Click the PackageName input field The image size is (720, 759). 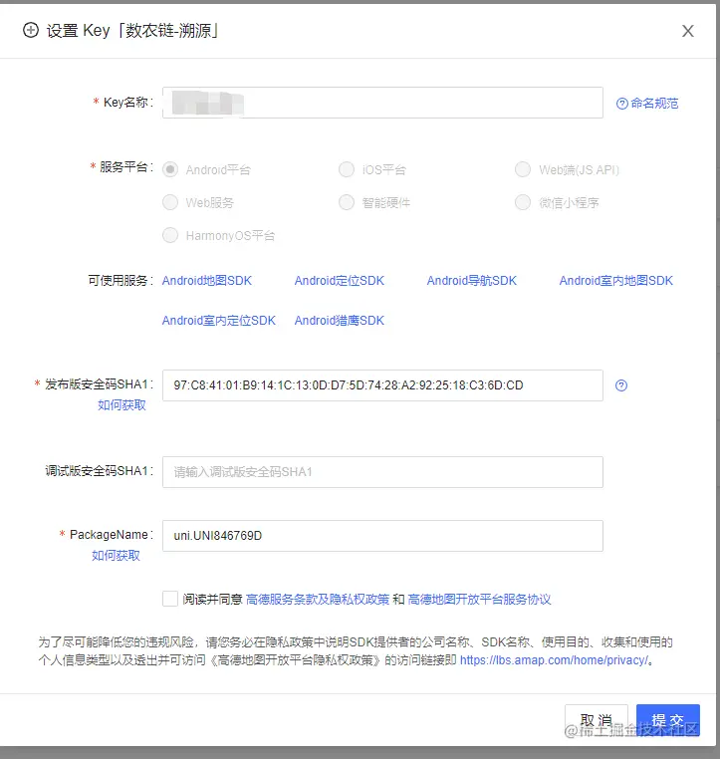tap(382, 536)
